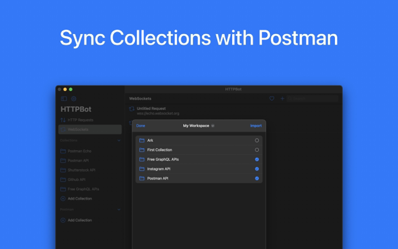Open Free GraphQL APIs sidebar collection
Screen dimensions: 398x249
pyautogui.click(x=84, y=189)
